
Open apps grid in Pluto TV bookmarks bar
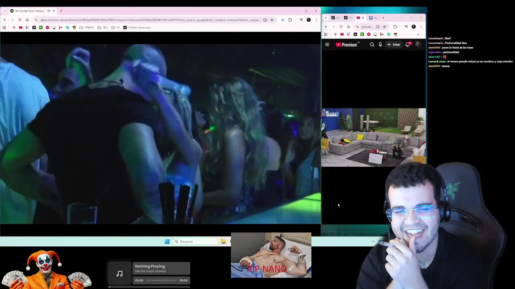pyautogui.click(x=4, y=27)
